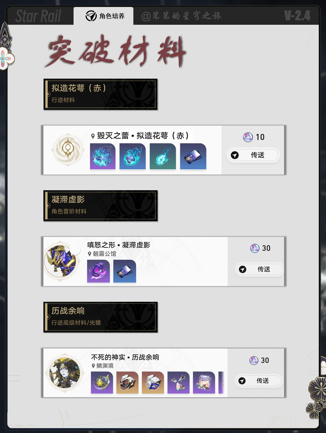Select the blue mask relic box icon
This screenshot has height=433, width=326.
(x=153, y=383)
